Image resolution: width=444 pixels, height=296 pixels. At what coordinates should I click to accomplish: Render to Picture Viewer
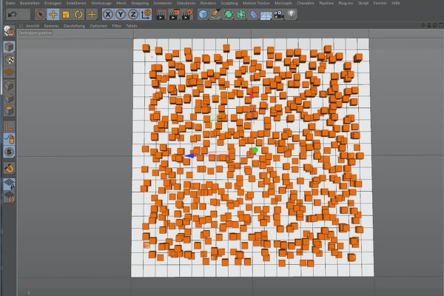point(174,15)
